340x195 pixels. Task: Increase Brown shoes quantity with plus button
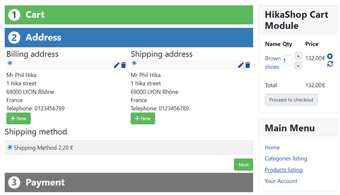click(298, 56)
